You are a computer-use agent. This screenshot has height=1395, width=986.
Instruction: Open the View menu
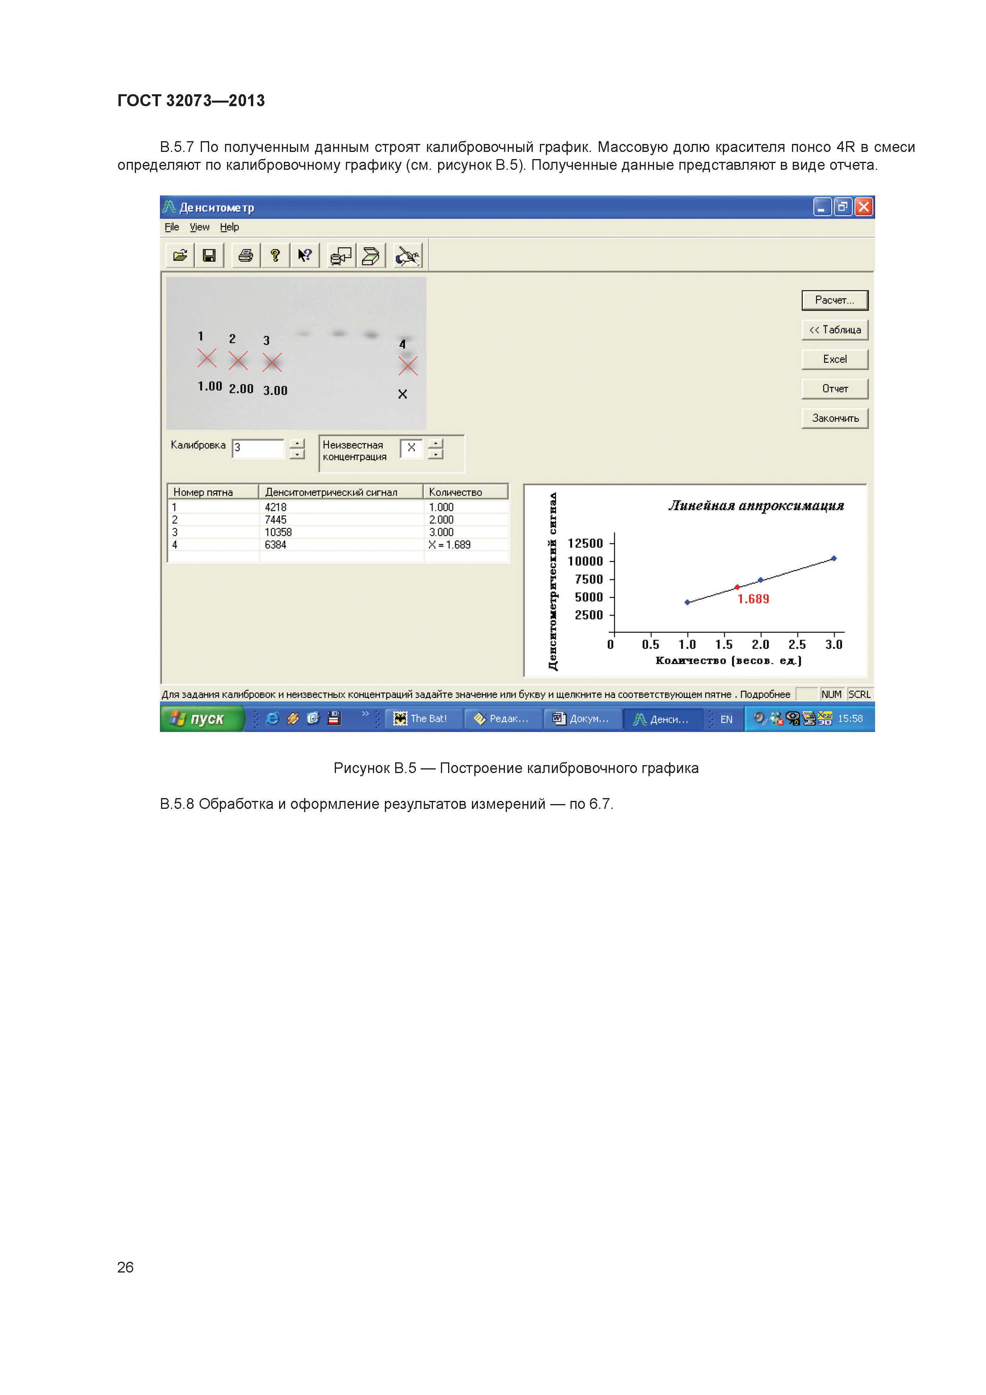click(199, 227)
